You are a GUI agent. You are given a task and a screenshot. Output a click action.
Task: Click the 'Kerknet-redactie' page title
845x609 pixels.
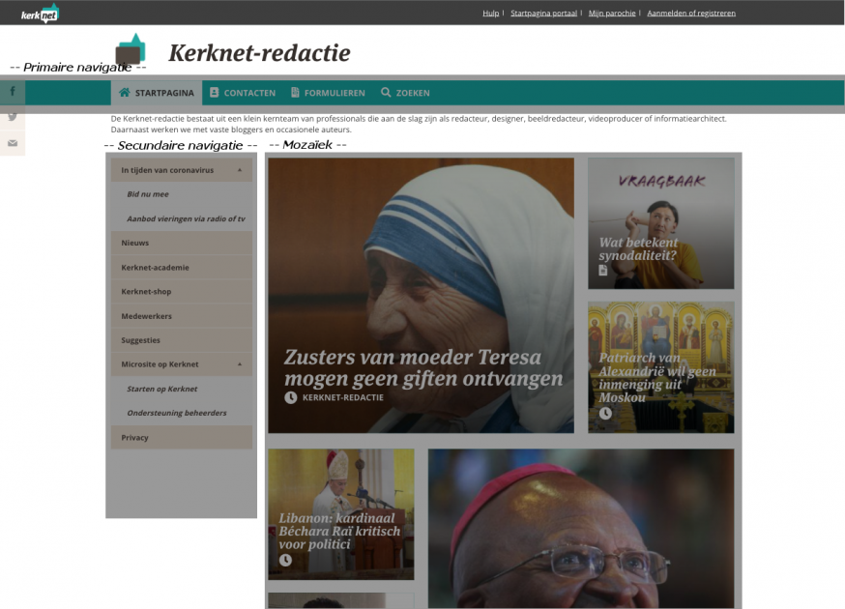click(x=259, y=53)
